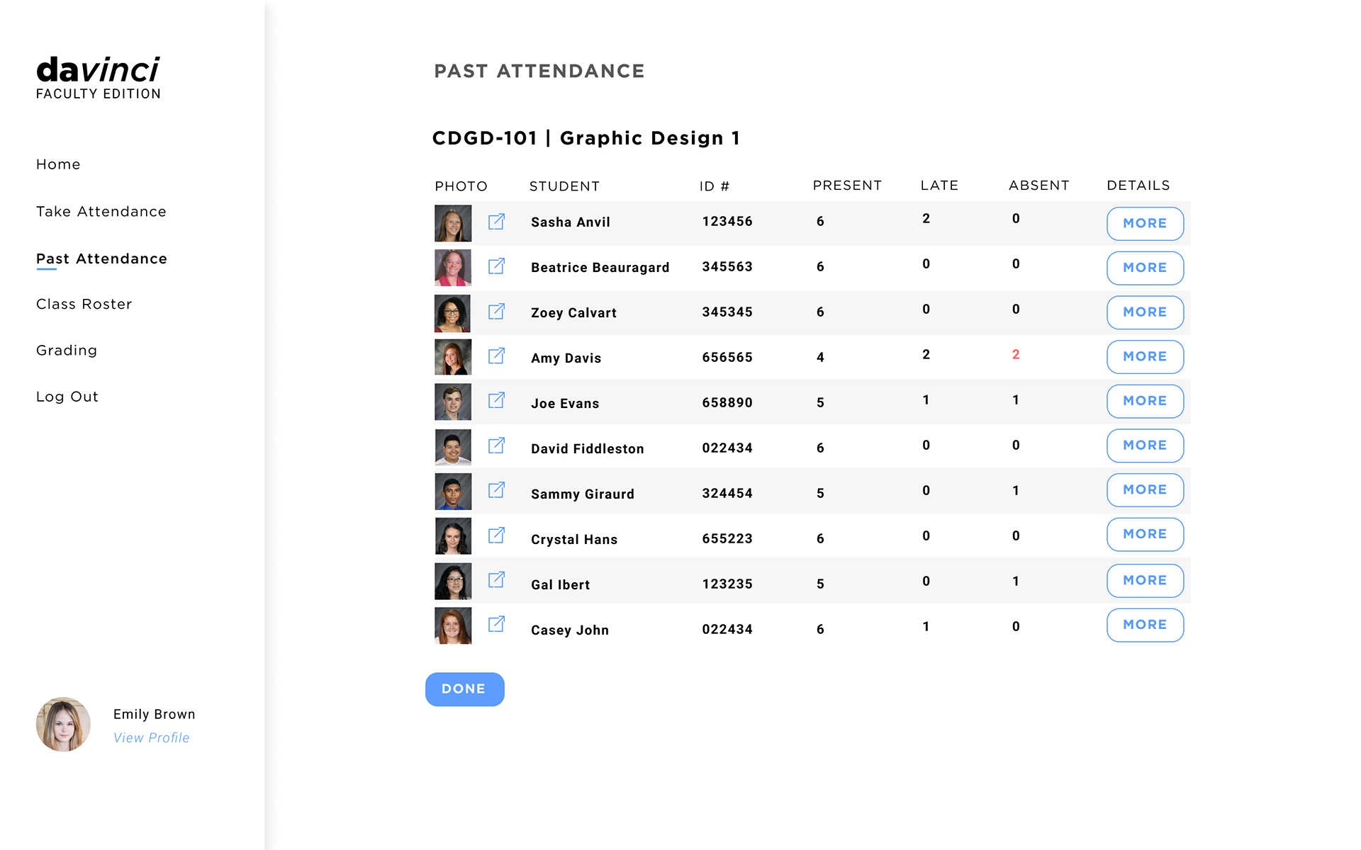
Task: Click MORE details for Amy Davis
Action: click(x=1145, y=357)
